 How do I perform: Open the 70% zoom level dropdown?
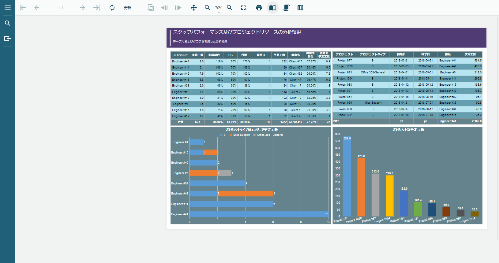click(219, 8)
